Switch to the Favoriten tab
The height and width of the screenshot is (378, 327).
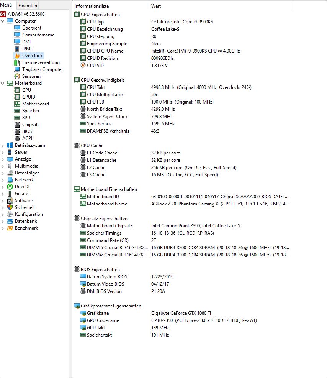coord(28,5)
